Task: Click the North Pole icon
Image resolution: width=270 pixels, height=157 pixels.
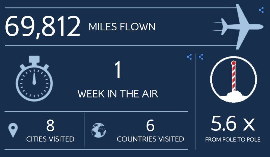Action: click(x=234, y=79)
